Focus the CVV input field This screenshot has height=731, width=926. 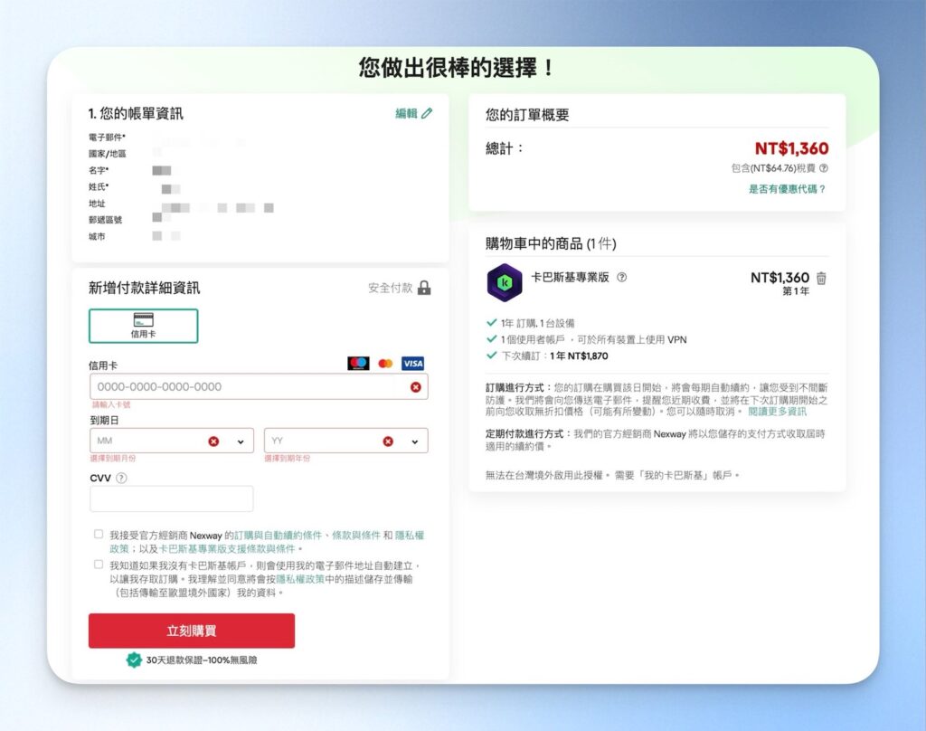(x=172, y=498)
